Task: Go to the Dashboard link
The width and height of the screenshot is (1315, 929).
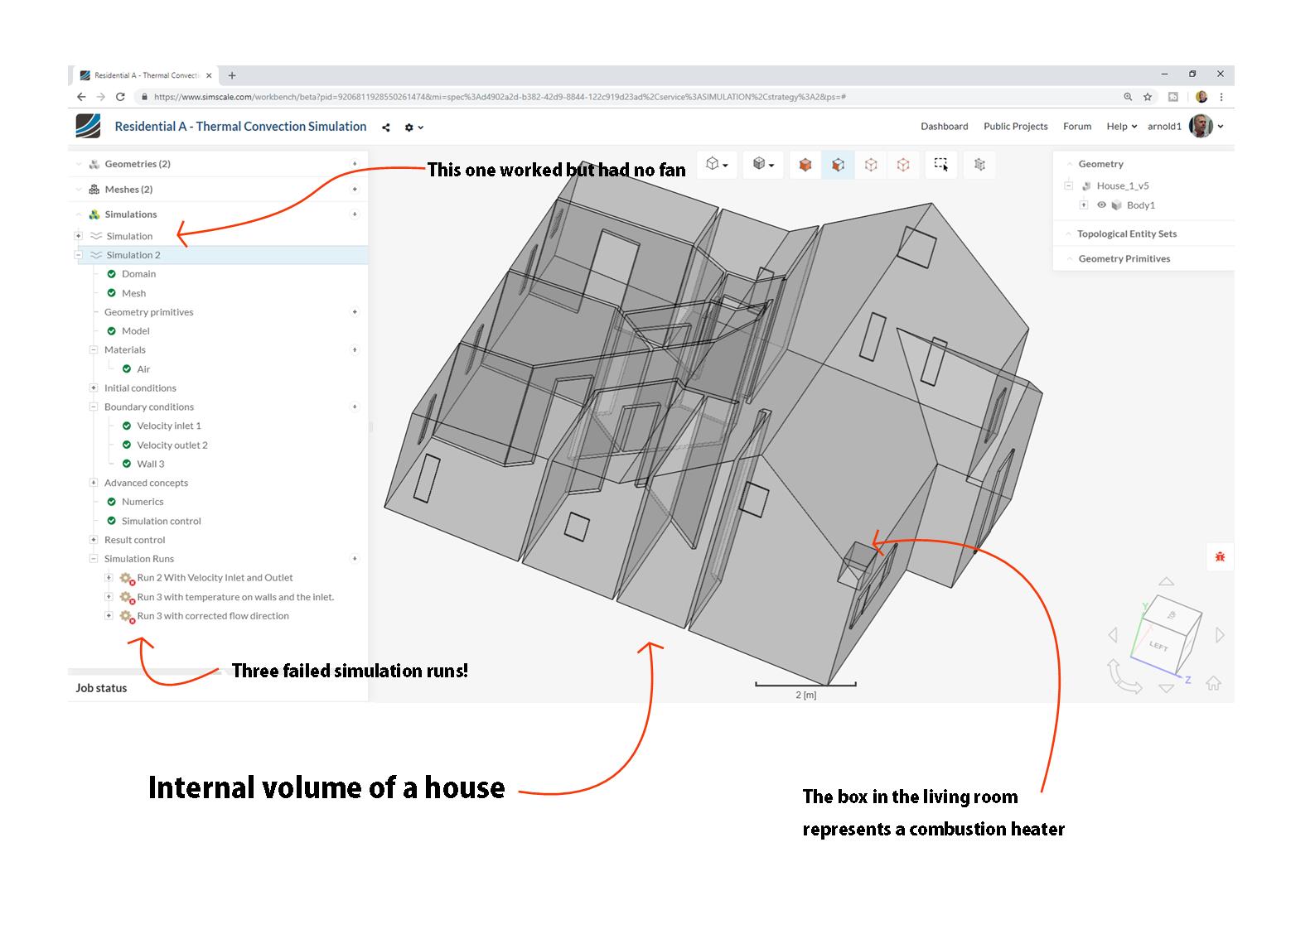Action: point(944,127)
